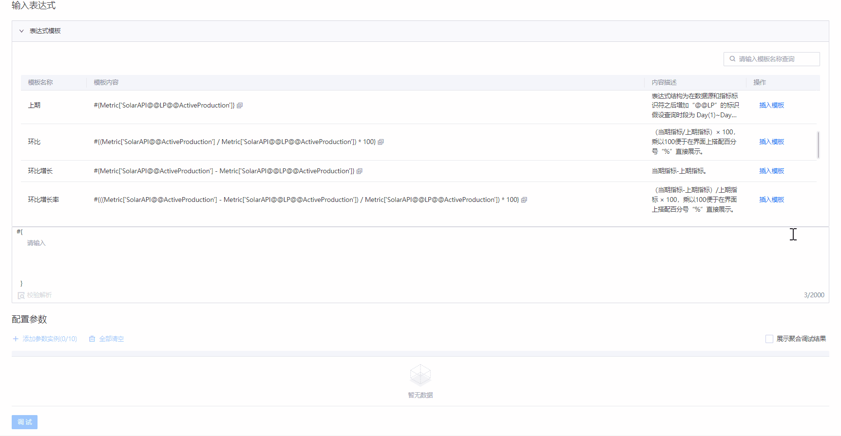This screenshot has height=436, width=841.
Task: Insert the 环比 template
Action: click(771, 142)
